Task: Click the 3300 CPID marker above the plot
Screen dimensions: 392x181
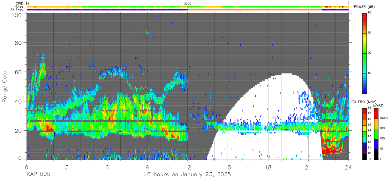Action: click(188, 4)
